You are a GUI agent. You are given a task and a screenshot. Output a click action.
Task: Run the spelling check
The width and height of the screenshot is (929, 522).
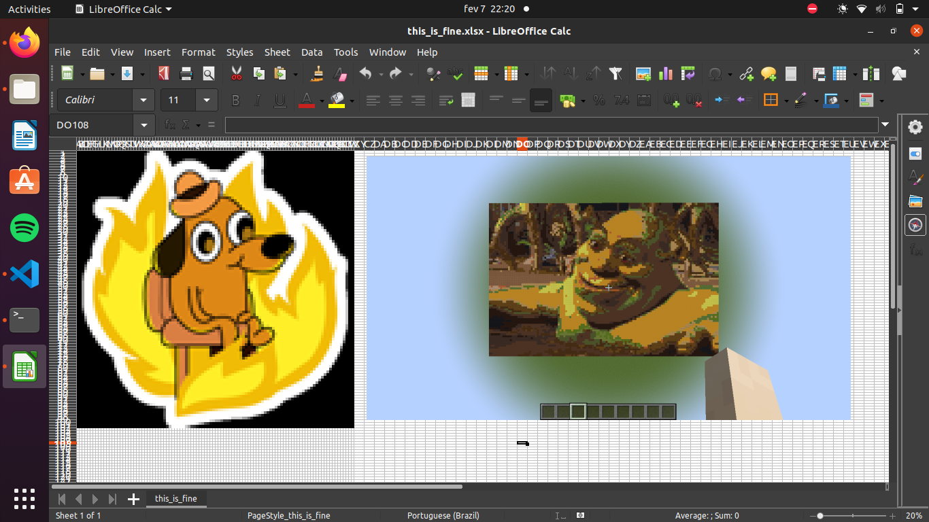pyautogui.click(x=455, y=73)
